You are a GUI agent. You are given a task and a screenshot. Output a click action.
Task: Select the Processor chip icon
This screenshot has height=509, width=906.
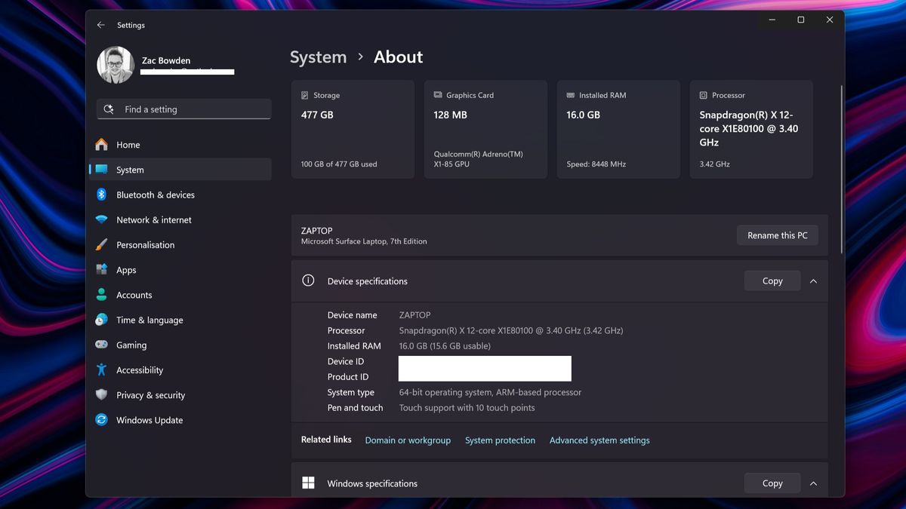coord(702,95)
